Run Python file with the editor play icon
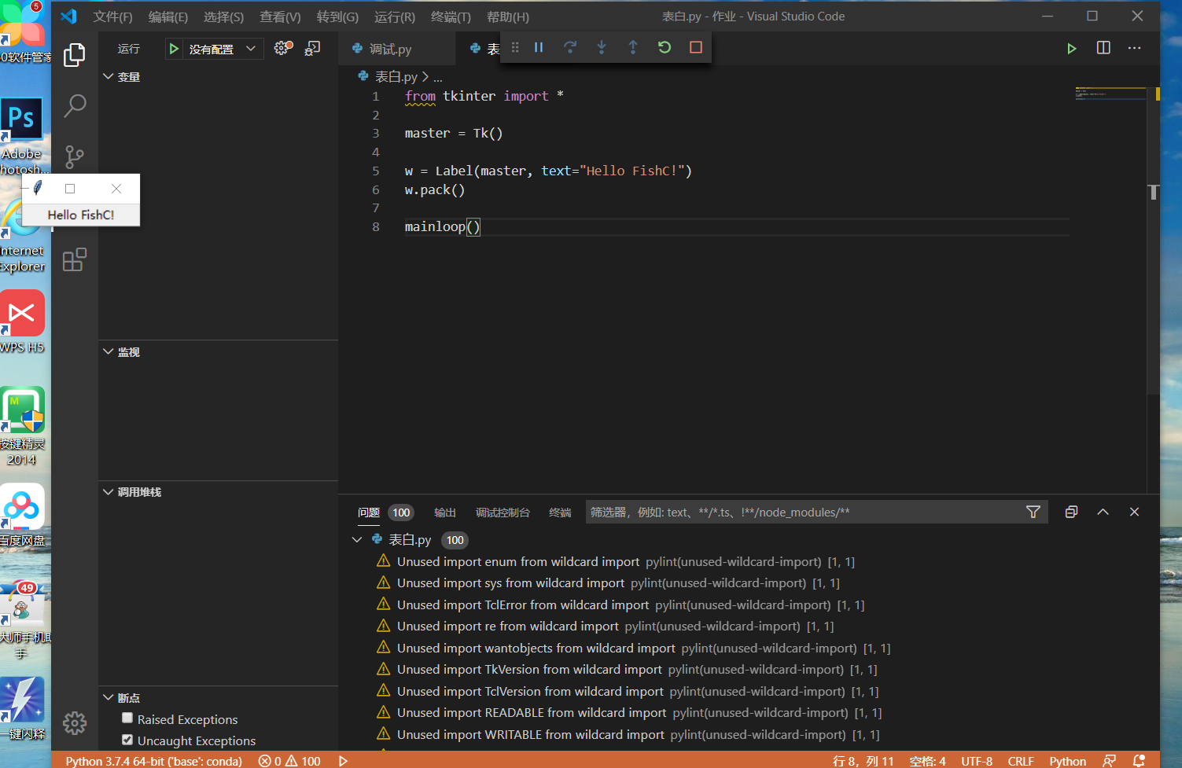The height and width of the screenshot is (768, 1182). click(1071, 48)
